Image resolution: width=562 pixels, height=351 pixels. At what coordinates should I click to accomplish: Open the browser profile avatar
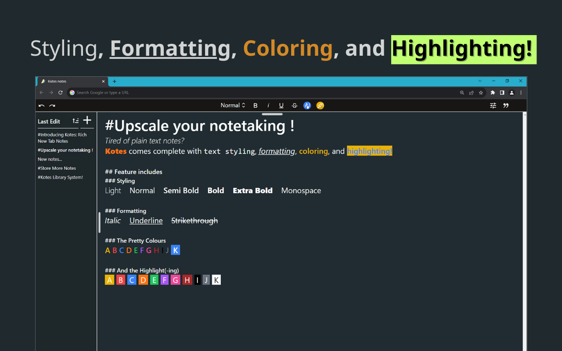(x=512, y=93)
